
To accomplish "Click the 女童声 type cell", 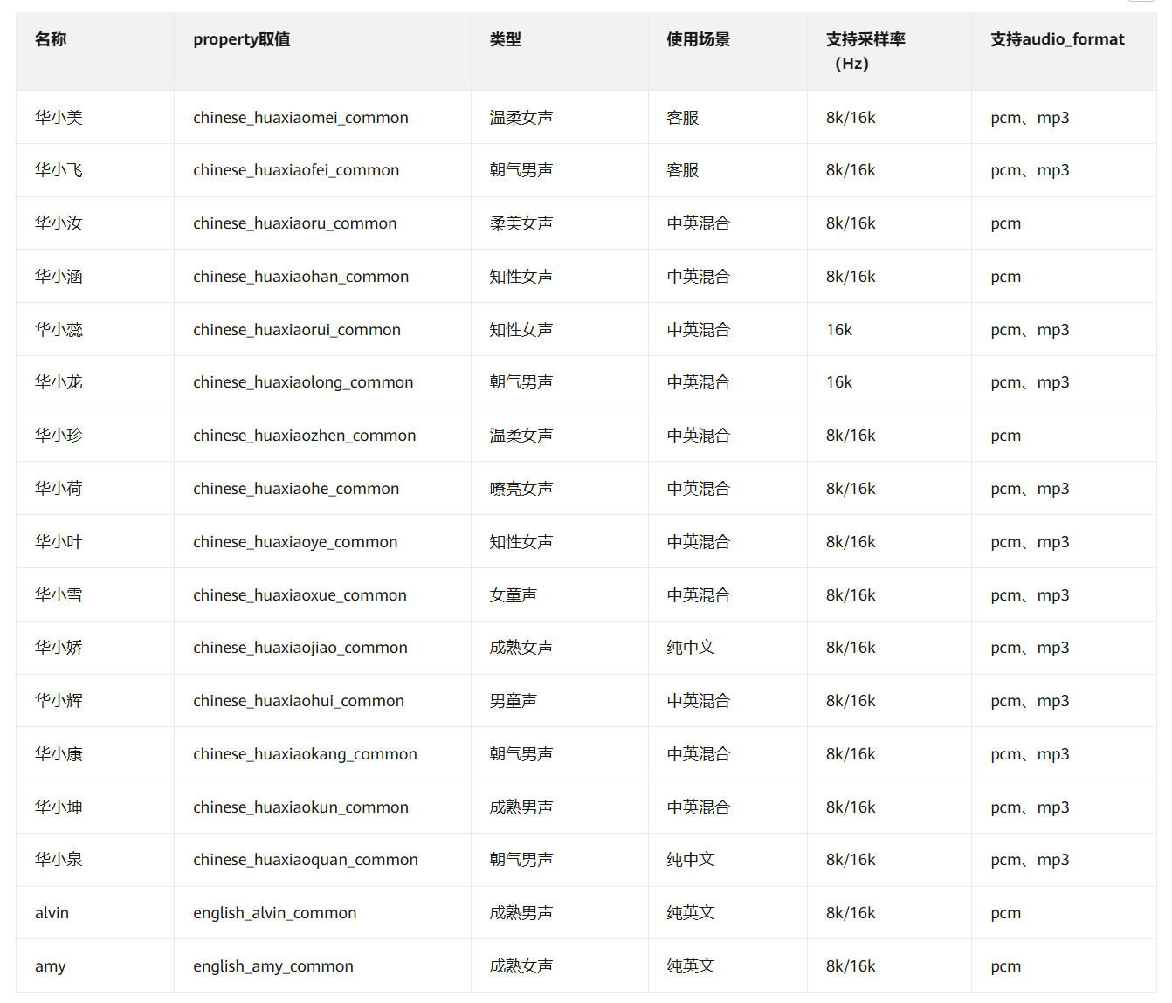I will click(513, 595).
